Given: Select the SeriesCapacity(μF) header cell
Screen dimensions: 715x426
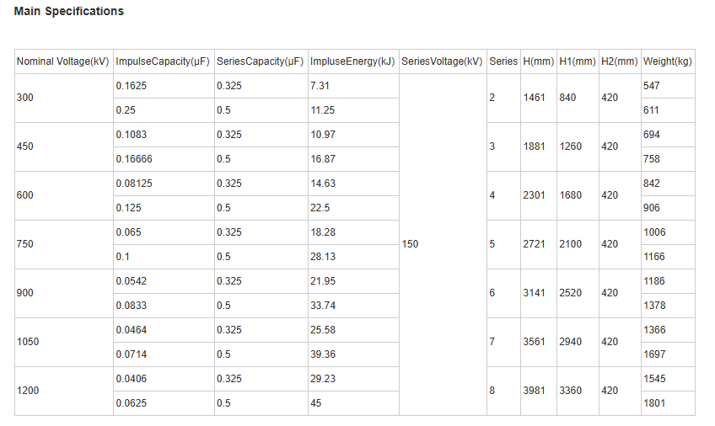Looking at the screenshot, I should click(261, 61).
